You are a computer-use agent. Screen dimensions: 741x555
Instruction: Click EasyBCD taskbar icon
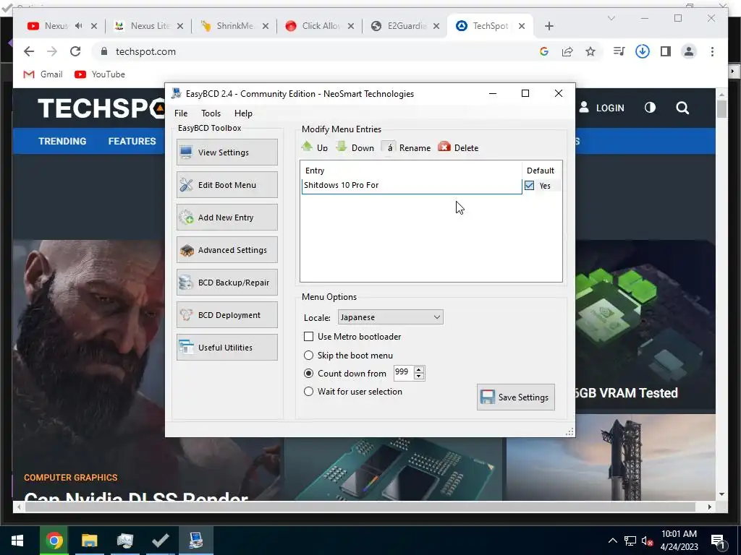point(196,541)
